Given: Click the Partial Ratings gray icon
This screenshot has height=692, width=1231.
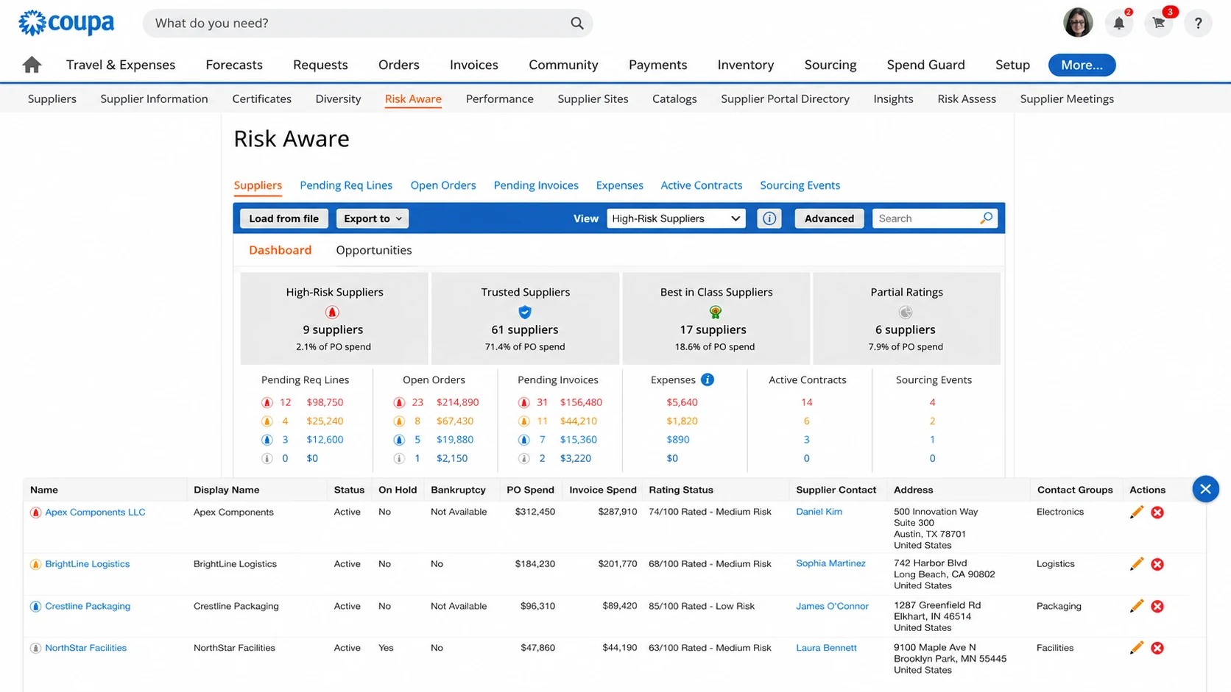Looking at the screenshot, I should [906, 312].
